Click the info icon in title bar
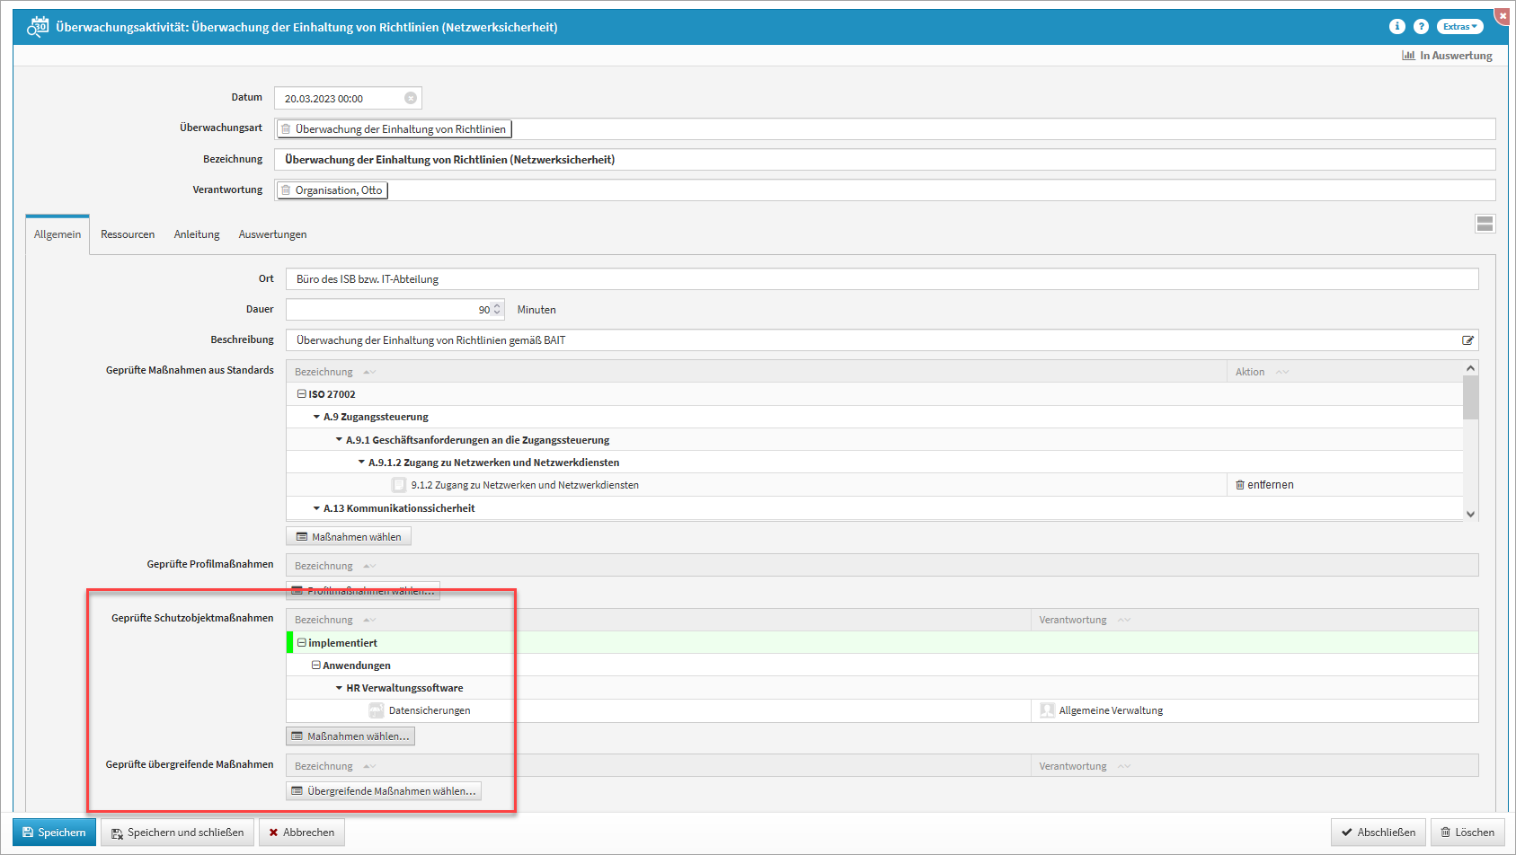Image resolution: width=1516 pixels, height=855 pixels. pyautogui.click(x=1396, y=27)
